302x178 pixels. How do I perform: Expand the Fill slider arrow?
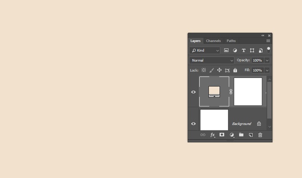click(x=267, y=70)
